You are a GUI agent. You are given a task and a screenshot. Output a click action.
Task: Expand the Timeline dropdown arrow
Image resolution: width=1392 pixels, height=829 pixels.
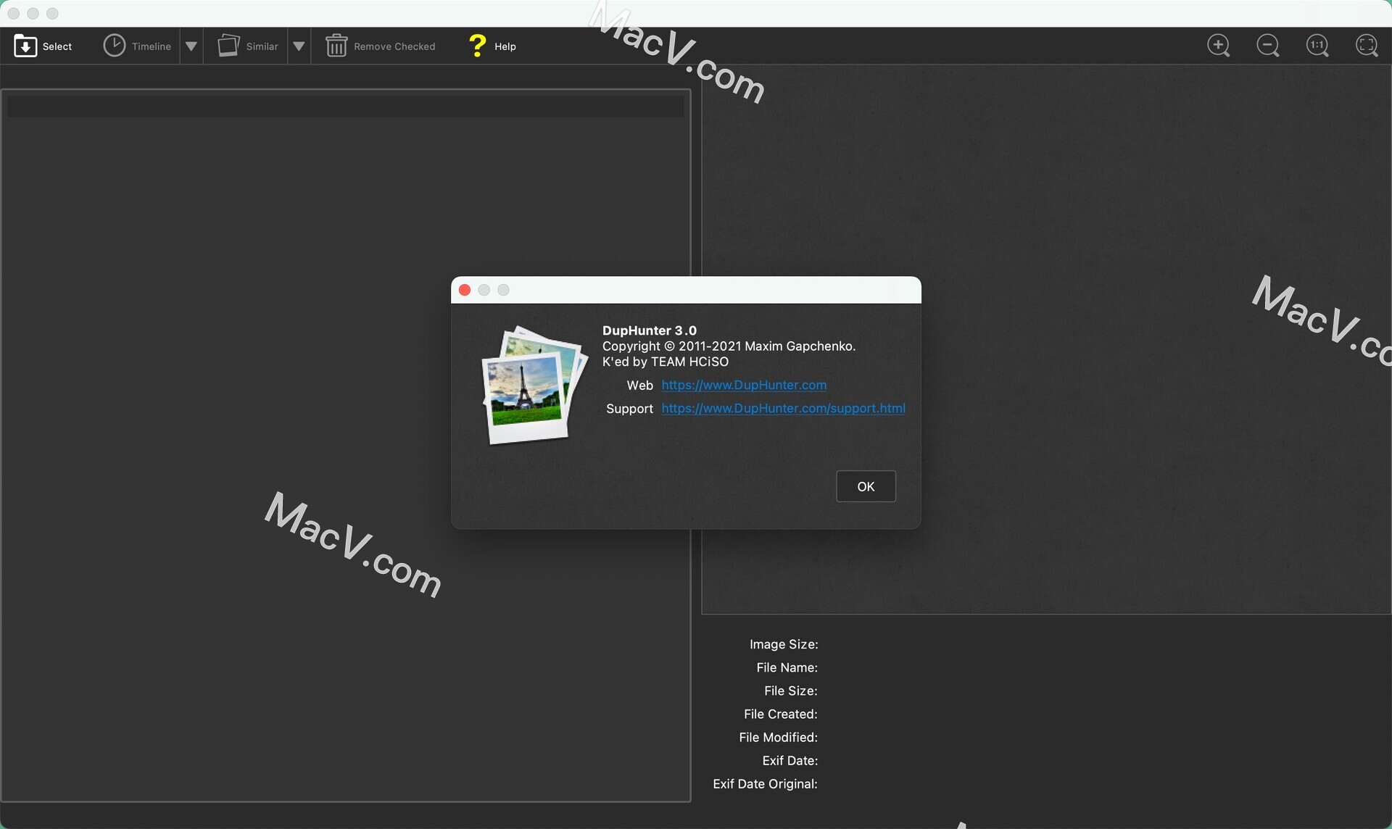[191, 46]
